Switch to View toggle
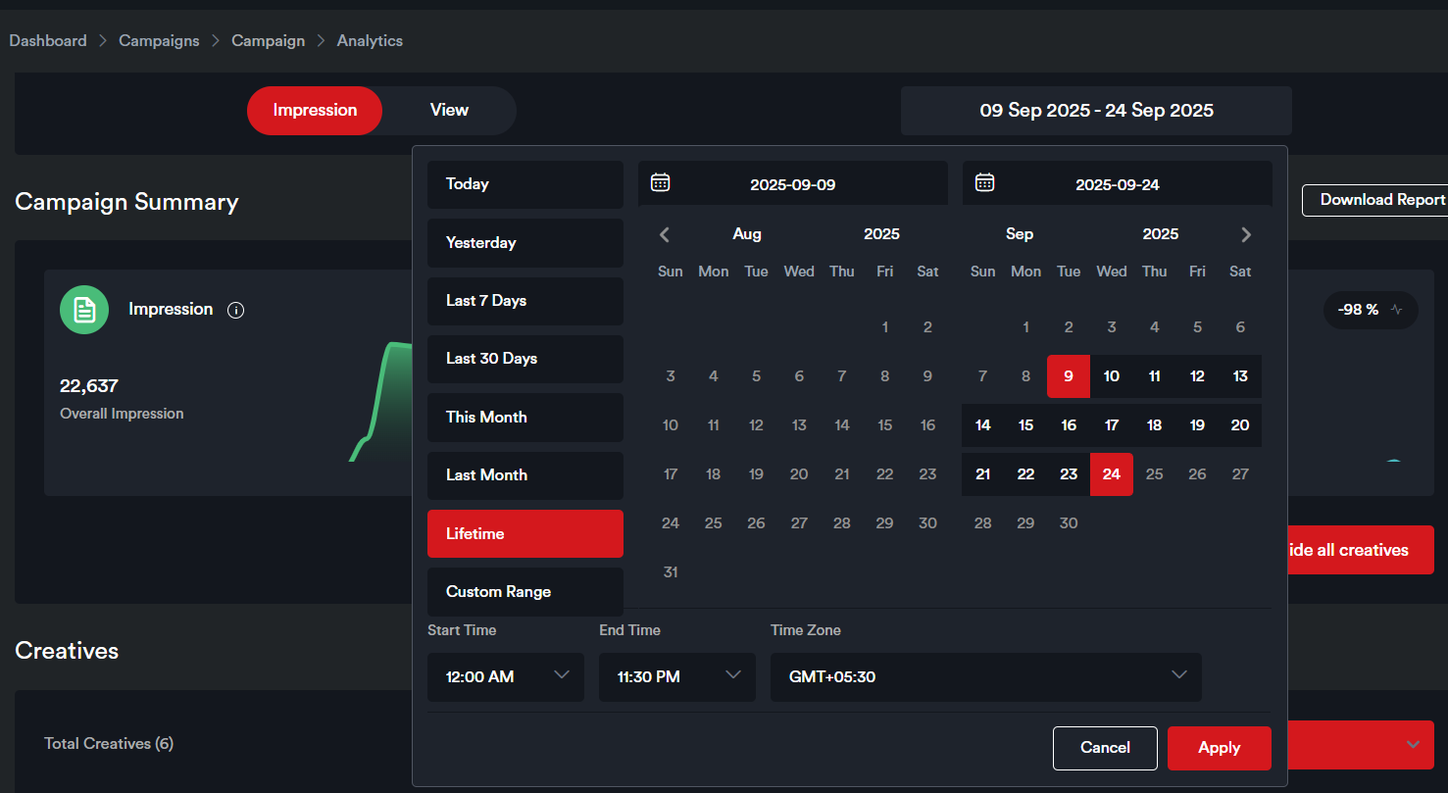The height and width of the screenshot is (793, 1448). point(449,111)
